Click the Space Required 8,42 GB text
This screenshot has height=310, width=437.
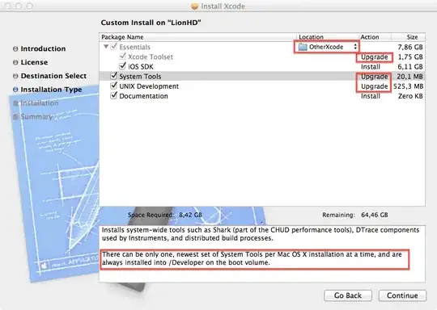165,215
